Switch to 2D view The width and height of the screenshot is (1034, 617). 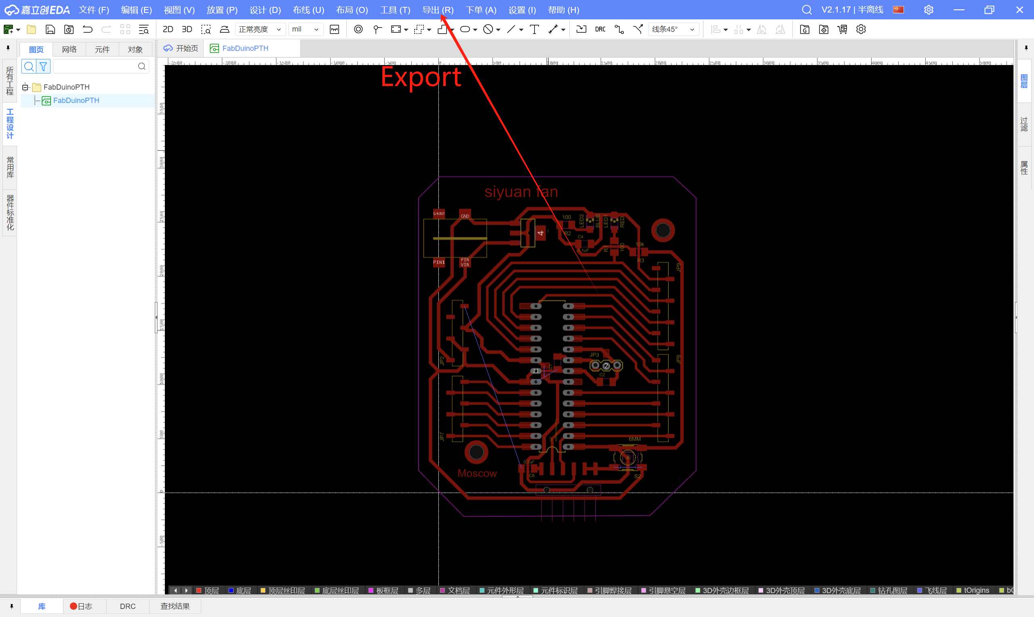(x=168, y=29)
